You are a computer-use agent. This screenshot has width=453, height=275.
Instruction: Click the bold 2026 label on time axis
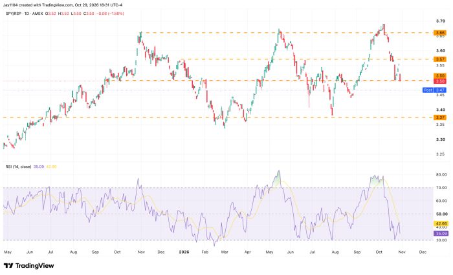click(184, 252)
